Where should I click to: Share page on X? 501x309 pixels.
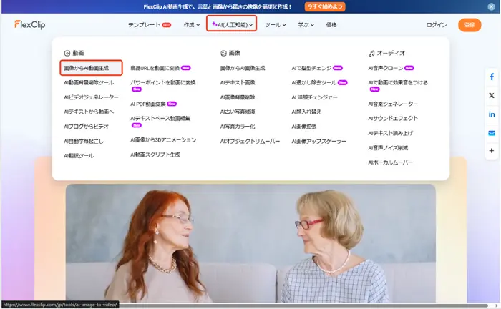coord(492,95)
